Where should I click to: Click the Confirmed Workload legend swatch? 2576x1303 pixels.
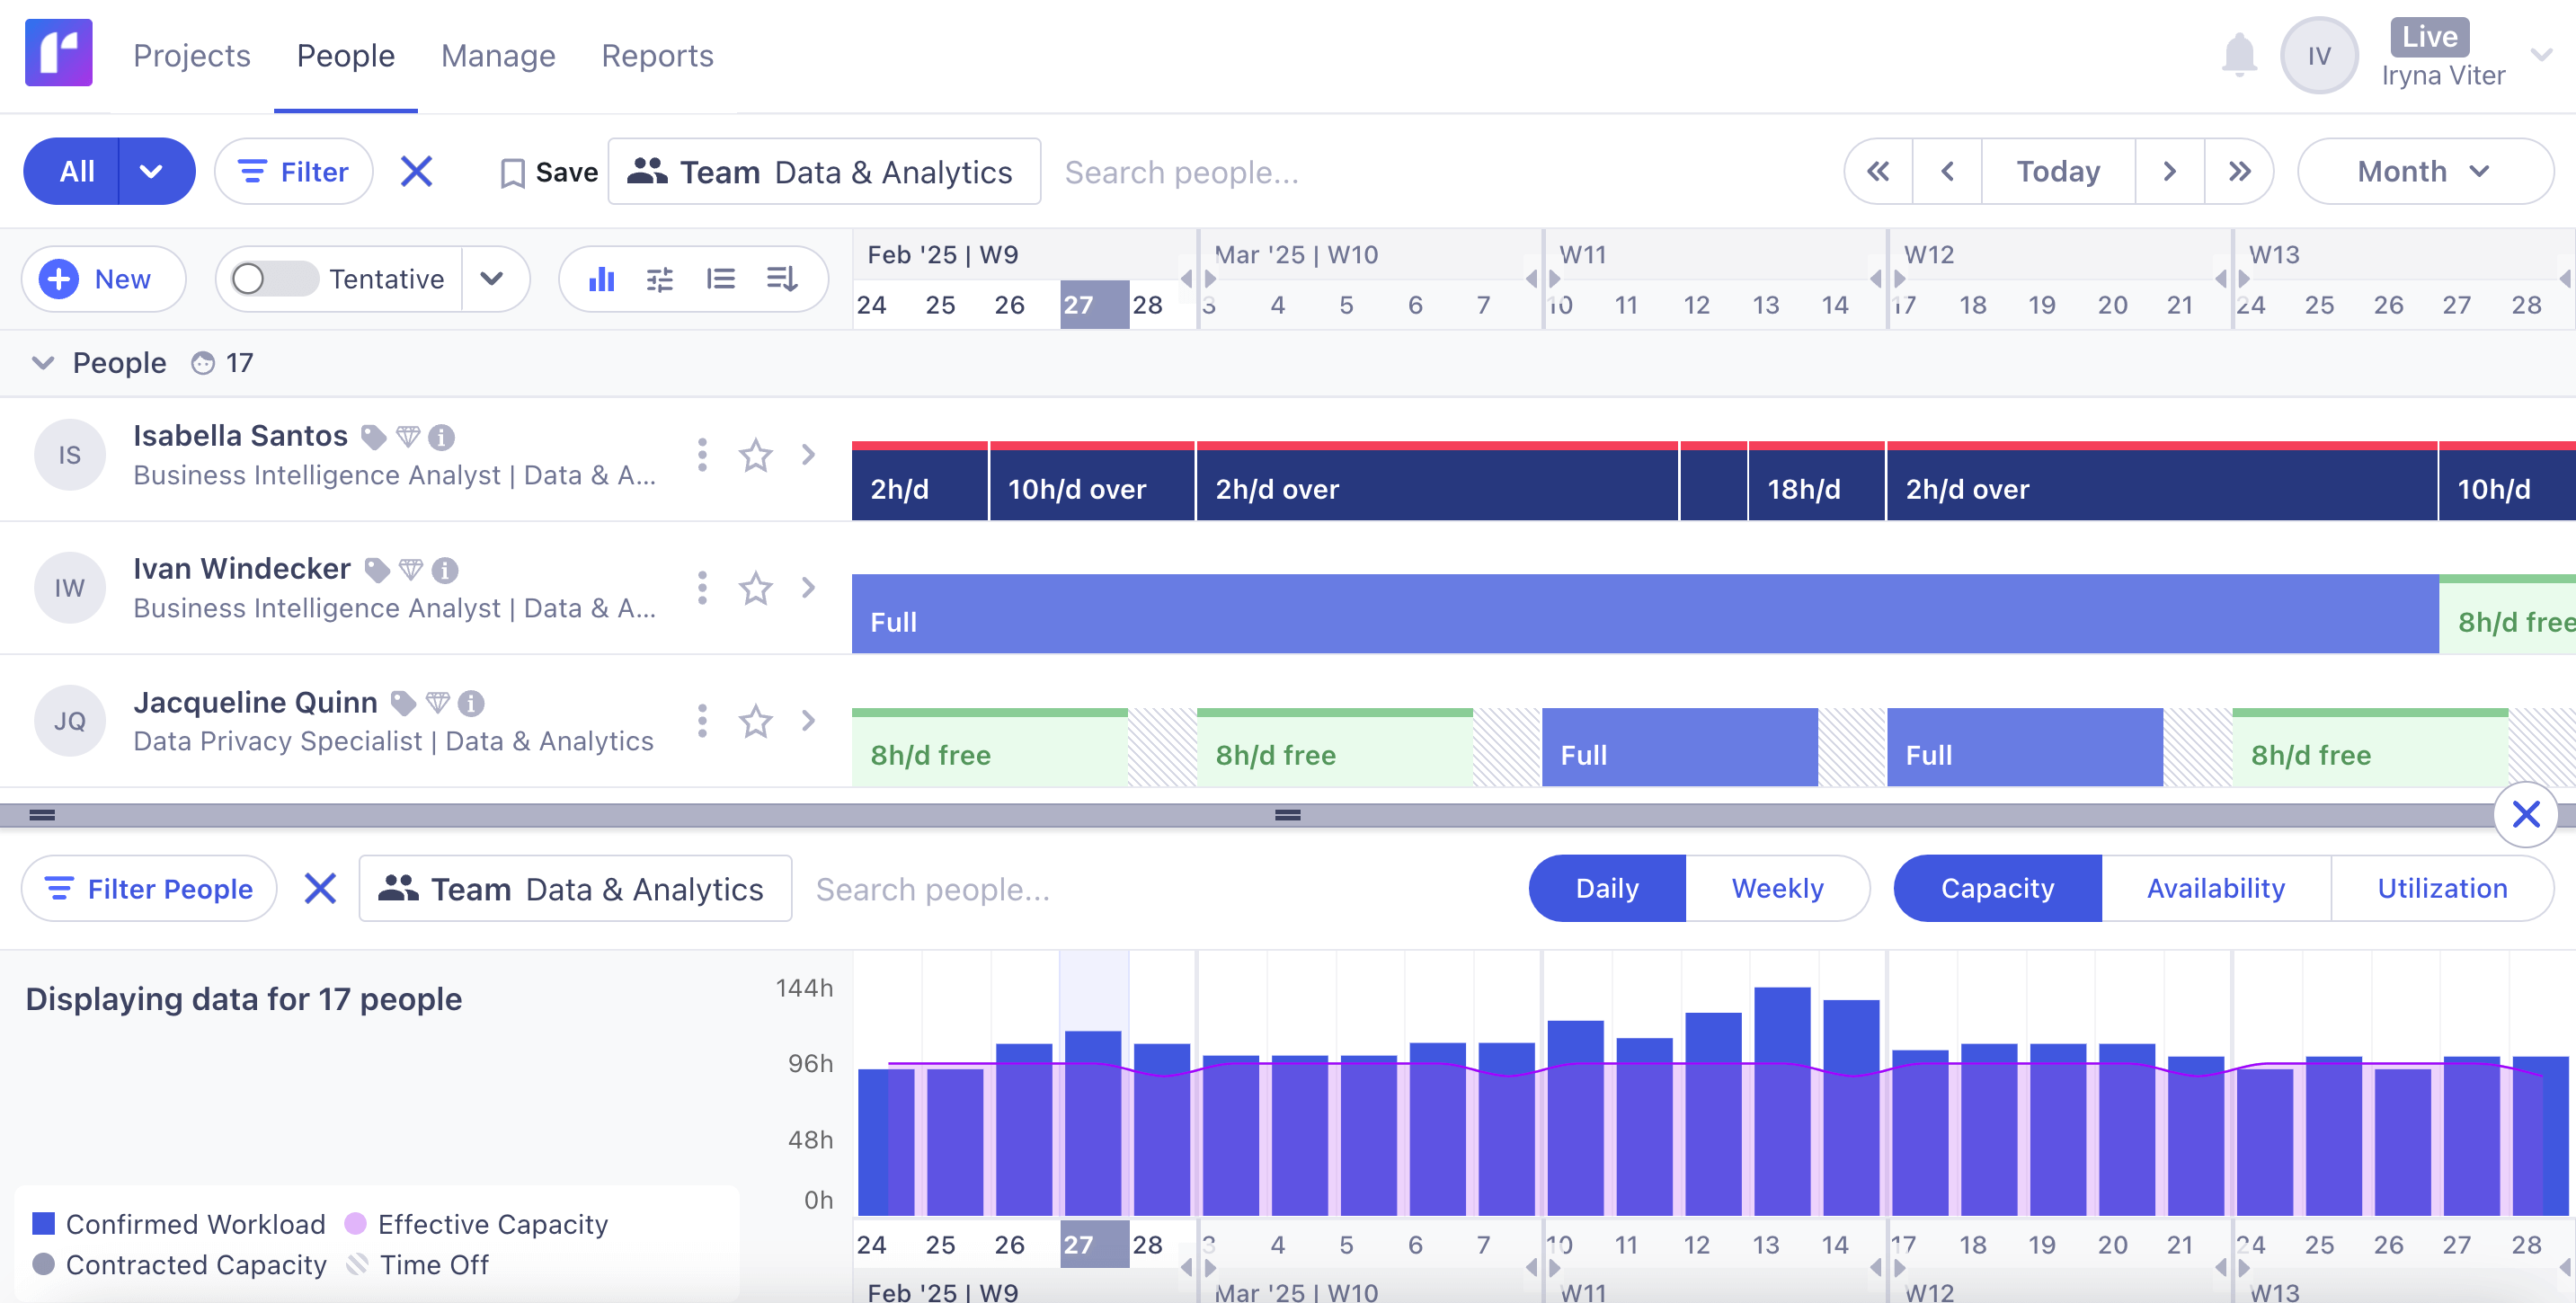tap(43, 1223)
